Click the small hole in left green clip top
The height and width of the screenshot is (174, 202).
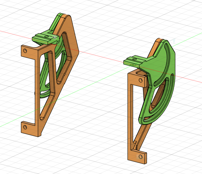pos(46,37)
